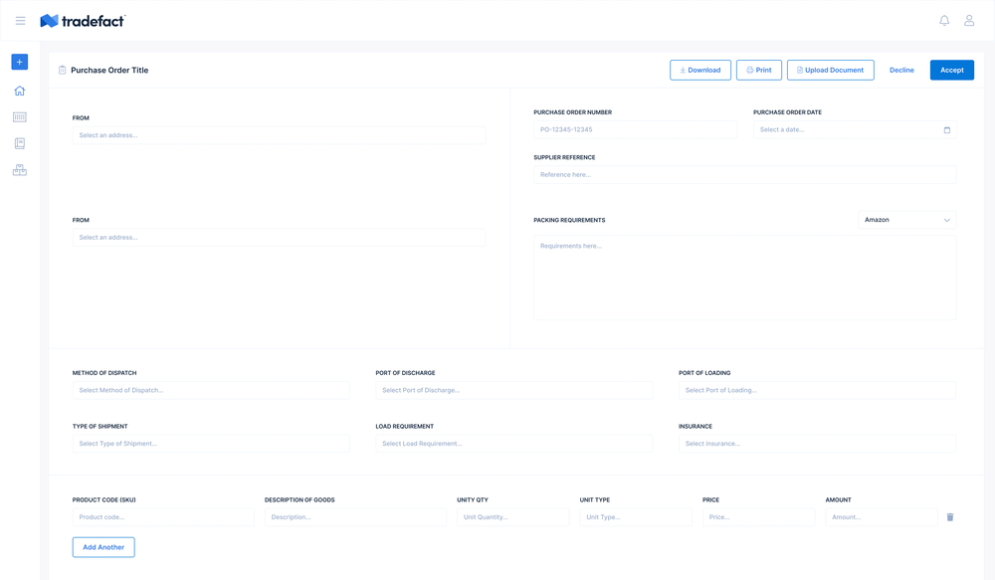
Task: Select Load Requirement dropdown
Action: click(514, 444)
